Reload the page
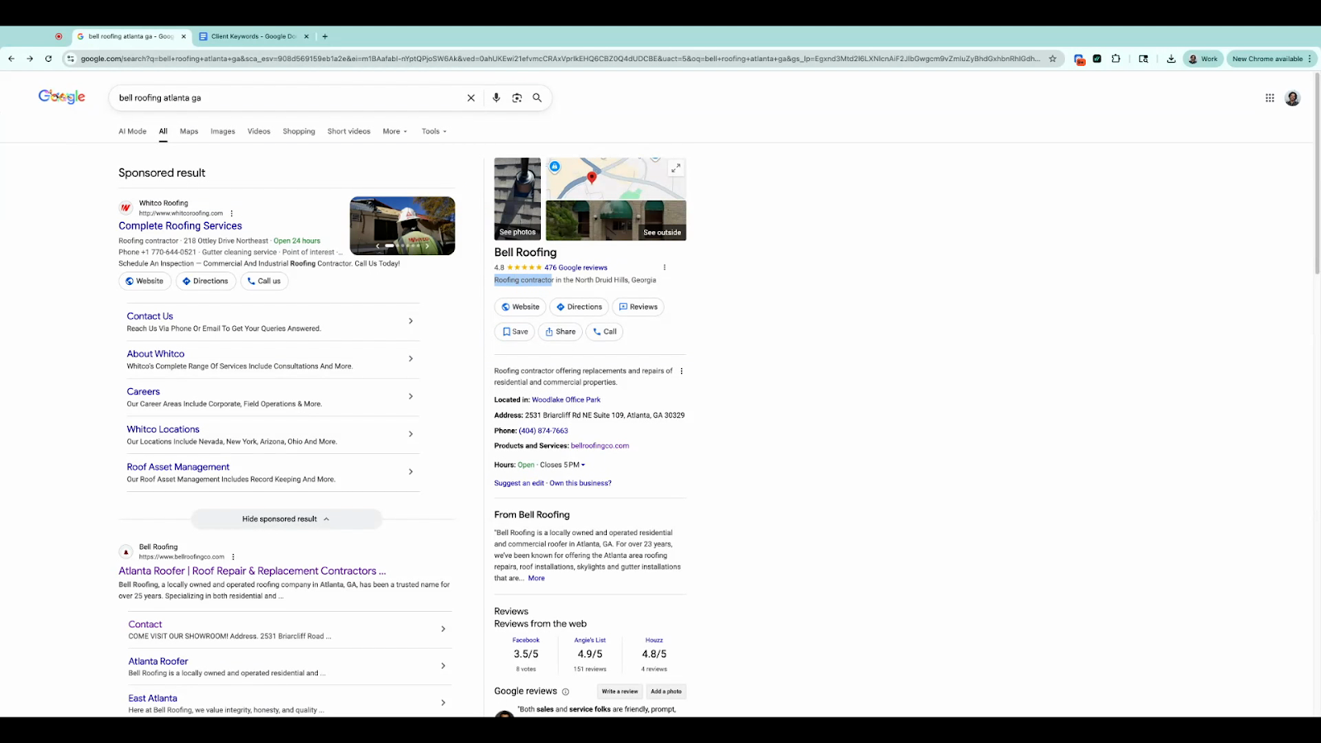The height and width of the screenshot is (743, 1321). (x=49, y=59)
